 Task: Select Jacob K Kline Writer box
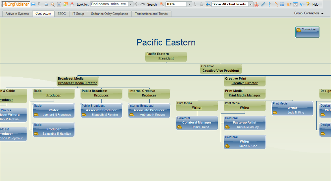[x=245, y=142]
